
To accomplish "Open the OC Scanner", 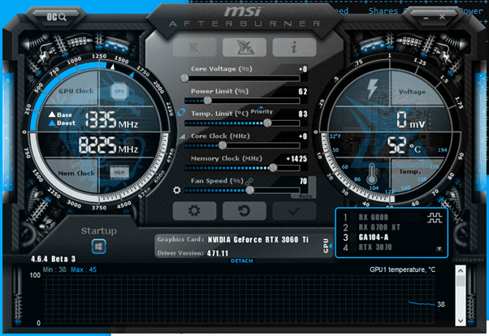I will click(x=56, y=17).
